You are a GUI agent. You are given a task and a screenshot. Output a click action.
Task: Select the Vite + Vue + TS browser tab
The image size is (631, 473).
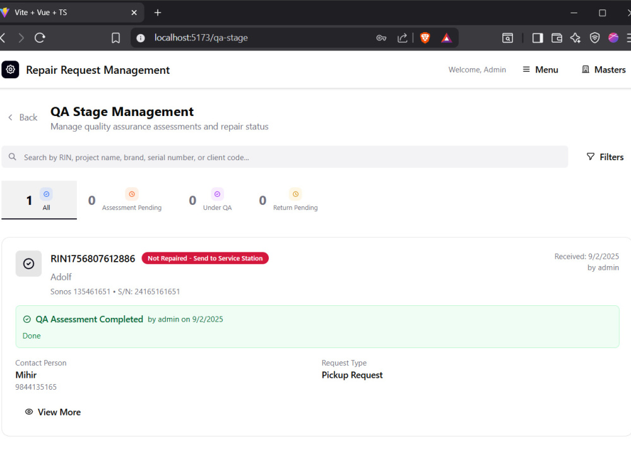[68, 13]
